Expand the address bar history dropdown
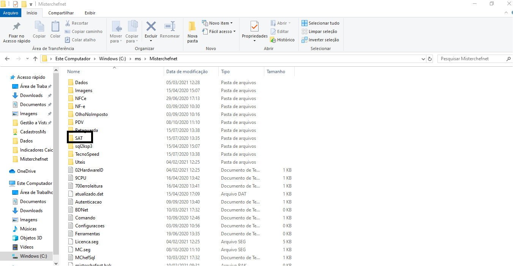 click(x=423, y=59)
